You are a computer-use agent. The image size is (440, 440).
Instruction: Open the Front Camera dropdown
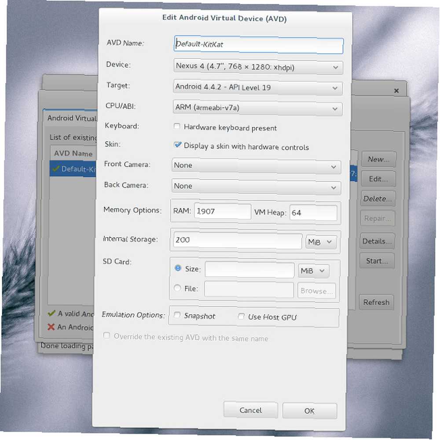[x=256, y=166]
